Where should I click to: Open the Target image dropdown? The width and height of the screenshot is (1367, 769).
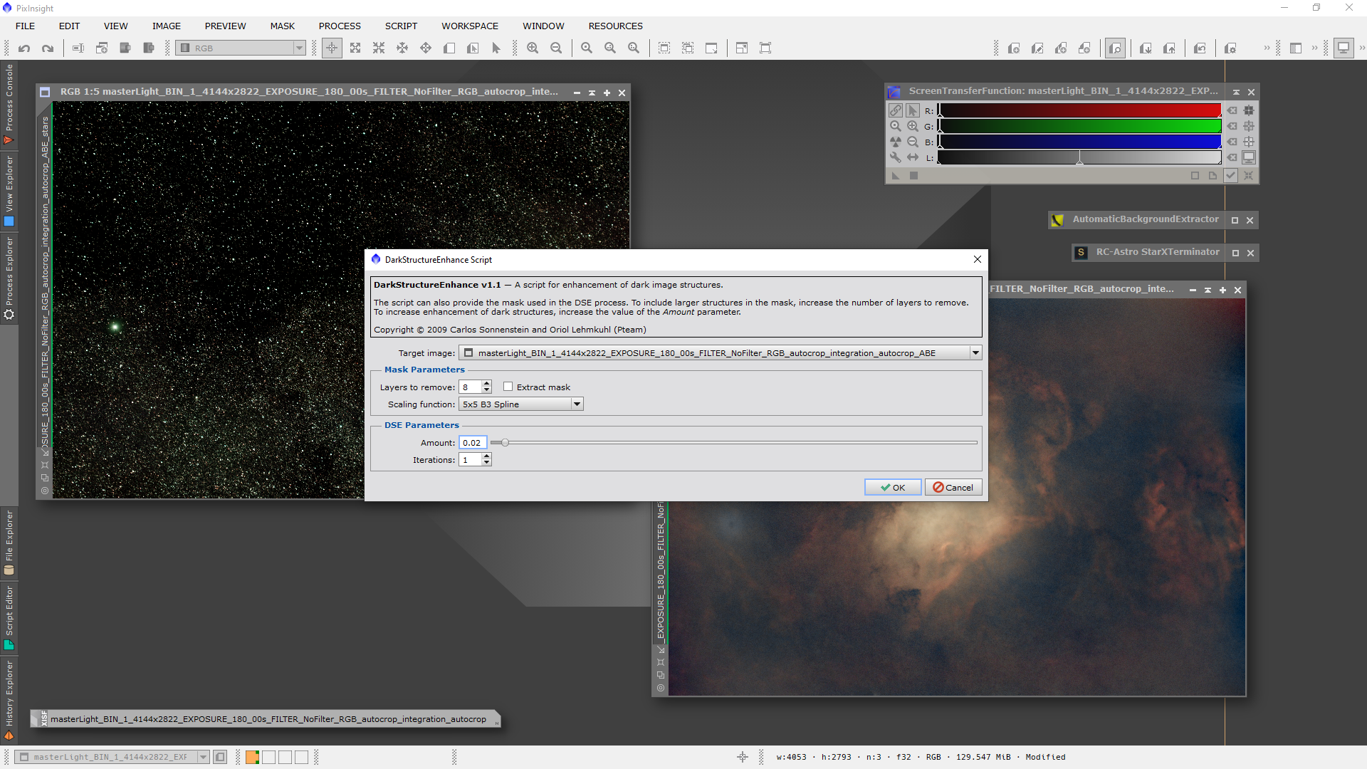coord(975,352)
